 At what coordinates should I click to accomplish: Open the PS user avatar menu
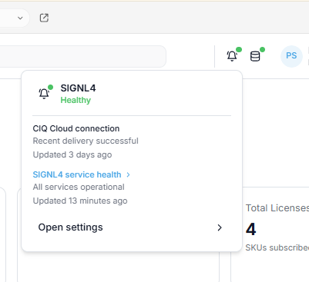tap(291, 56)
